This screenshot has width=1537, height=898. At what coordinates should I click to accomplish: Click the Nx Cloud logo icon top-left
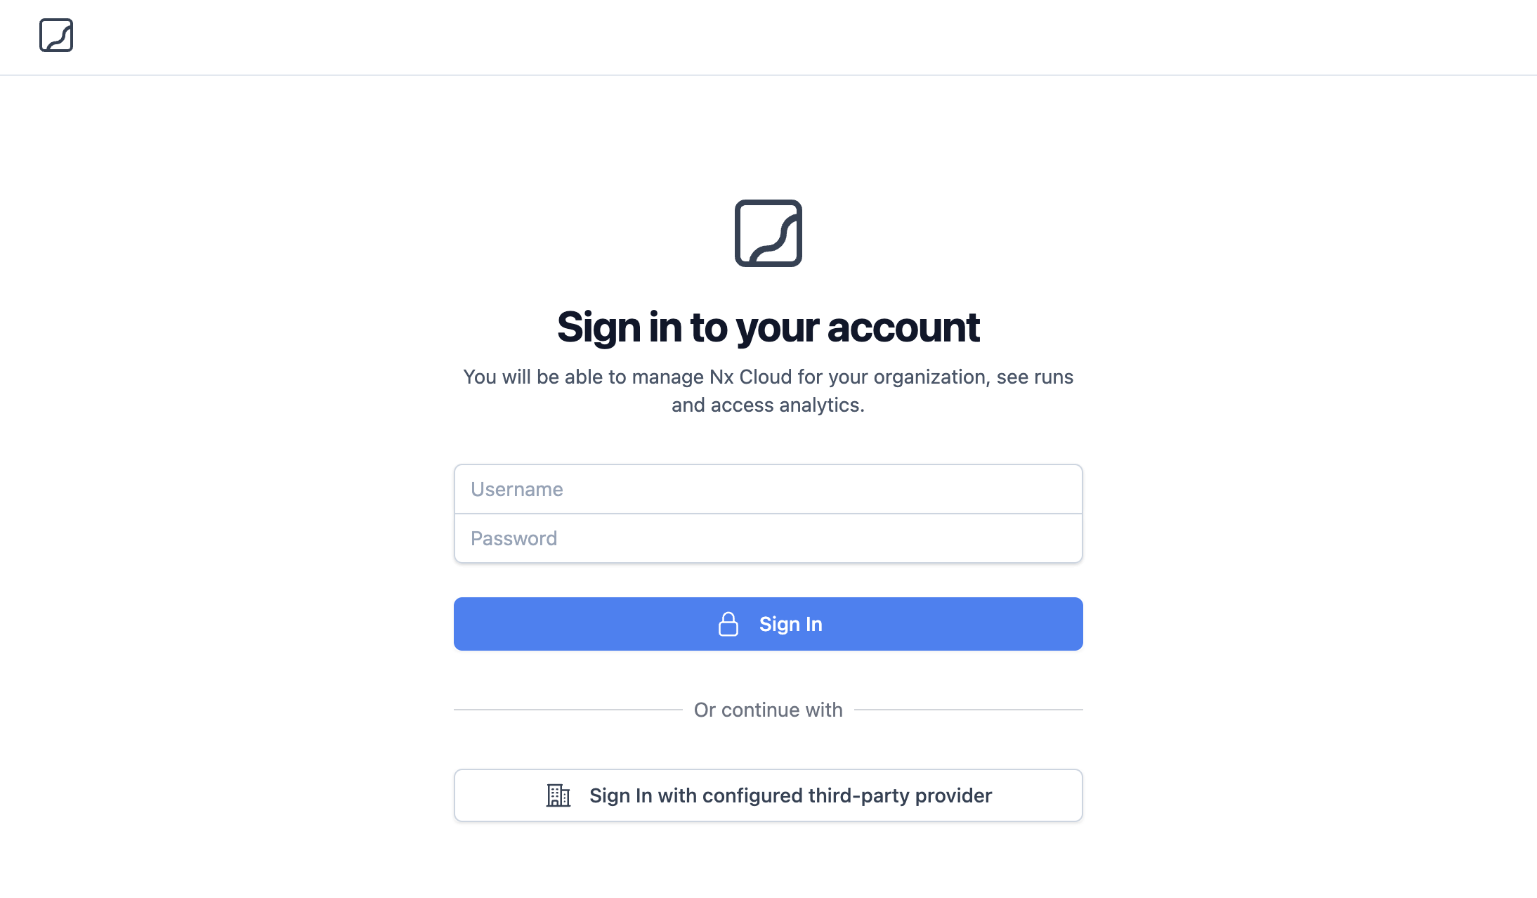(57, 35)
